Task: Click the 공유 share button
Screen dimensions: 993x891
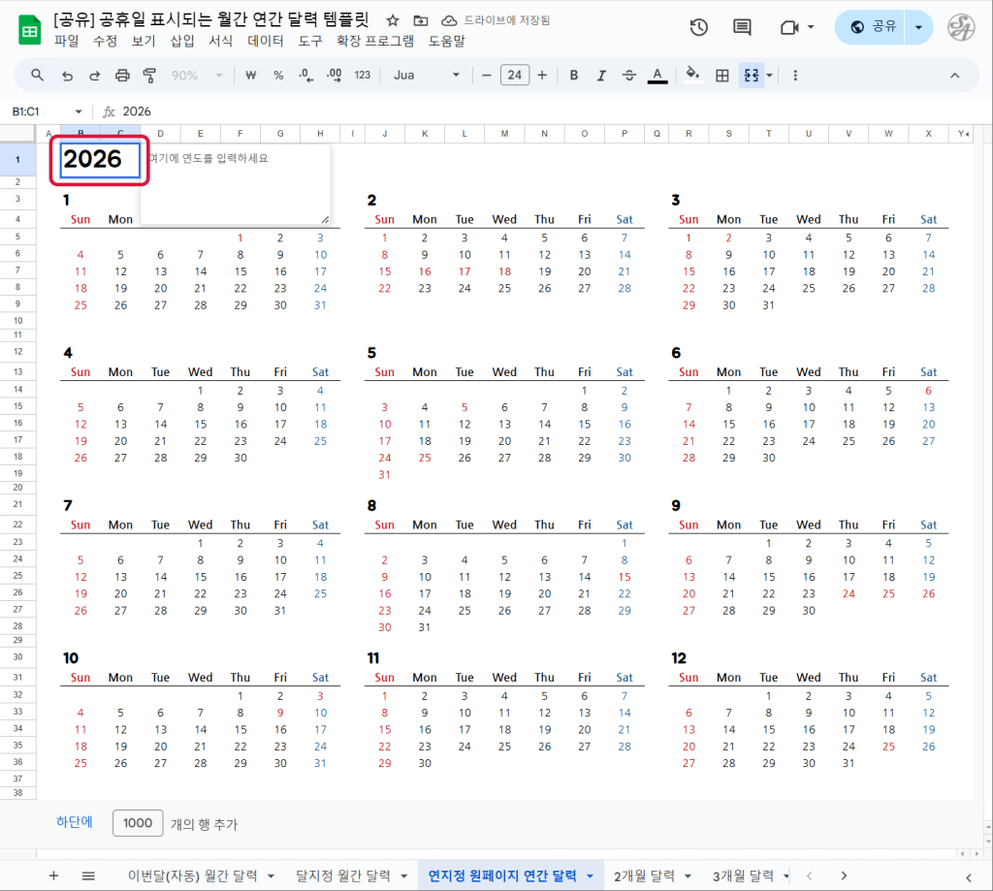Action: point(873,27)
